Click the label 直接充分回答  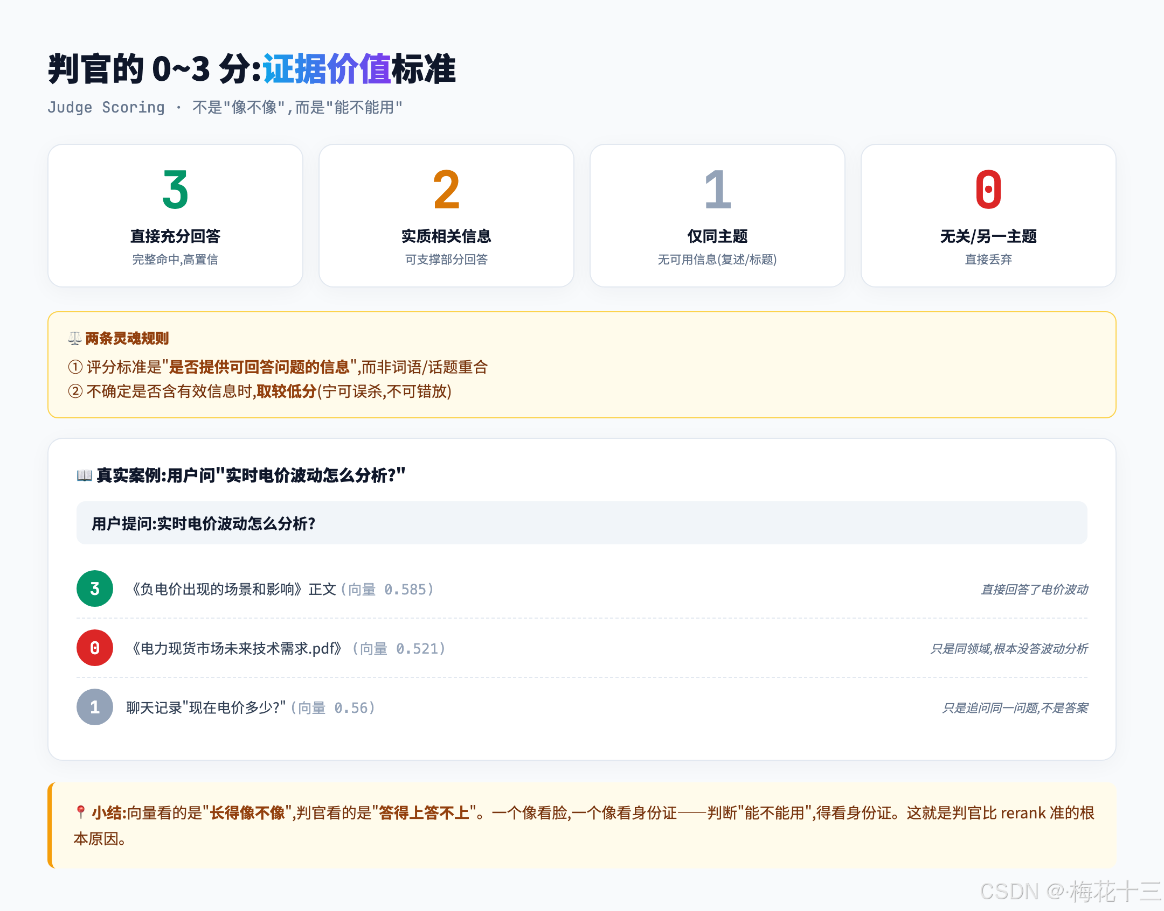tap(175, 236)
